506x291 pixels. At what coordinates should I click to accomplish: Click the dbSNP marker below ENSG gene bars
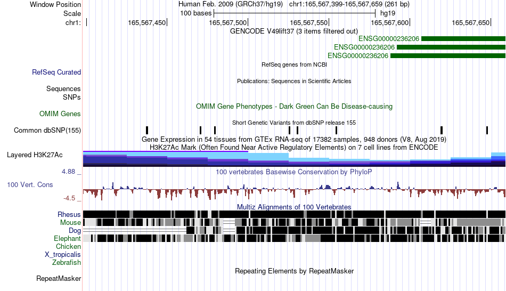coord(442,130)
